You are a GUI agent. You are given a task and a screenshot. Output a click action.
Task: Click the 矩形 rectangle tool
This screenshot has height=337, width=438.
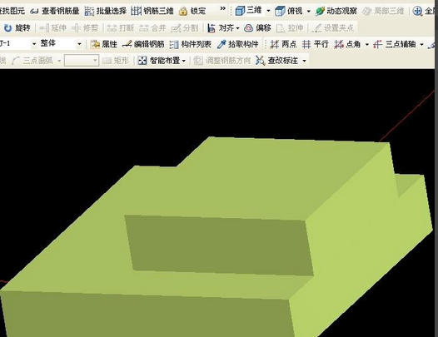(116, 60)
